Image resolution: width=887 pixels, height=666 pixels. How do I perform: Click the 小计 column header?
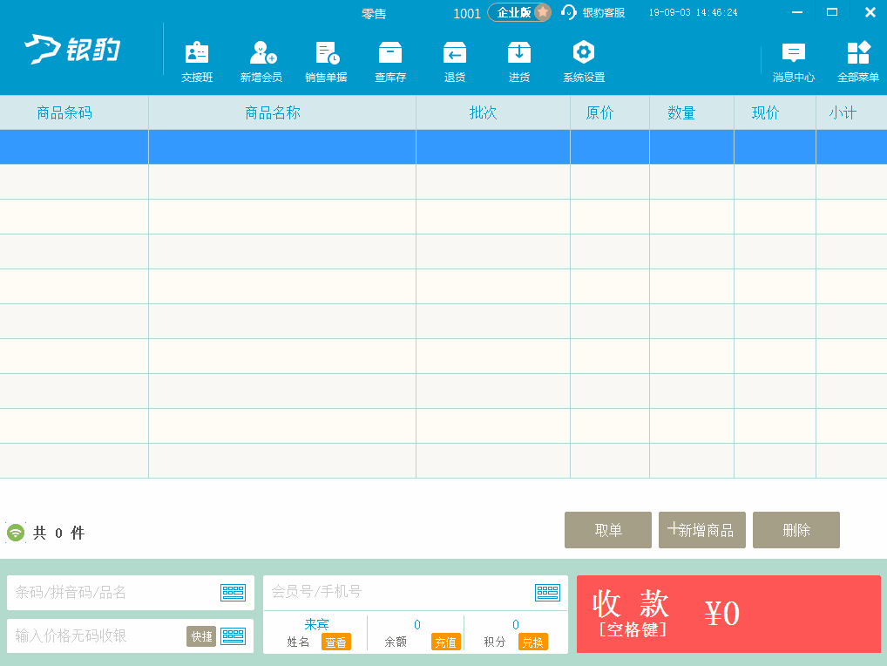click(x=851, y=112)
